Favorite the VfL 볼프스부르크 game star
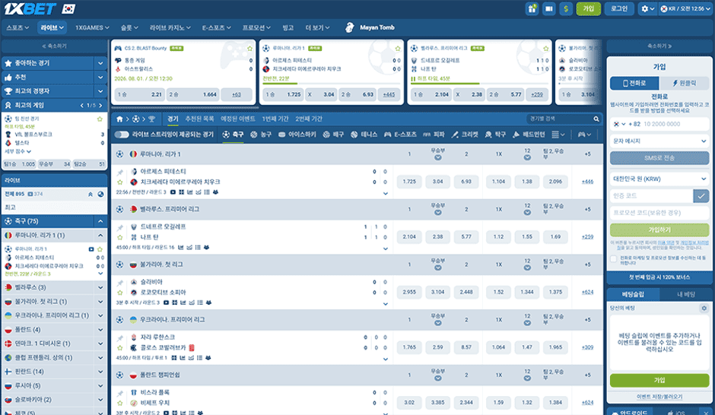715x415 pixels. [x=100, y=119]
